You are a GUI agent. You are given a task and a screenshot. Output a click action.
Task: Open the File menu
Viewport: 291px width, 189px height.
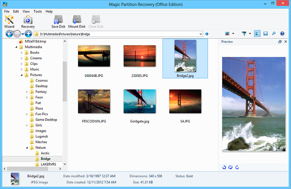pyautogui.click(x=7, y=11)
